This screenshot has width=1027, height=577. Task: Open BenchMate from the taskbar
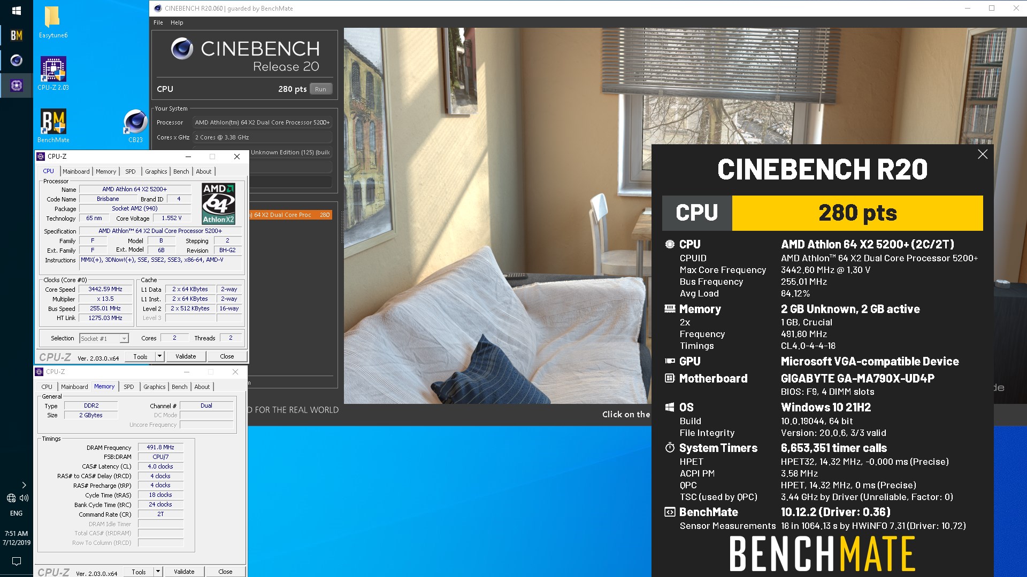pyautogui.click(x=16, y=35)
